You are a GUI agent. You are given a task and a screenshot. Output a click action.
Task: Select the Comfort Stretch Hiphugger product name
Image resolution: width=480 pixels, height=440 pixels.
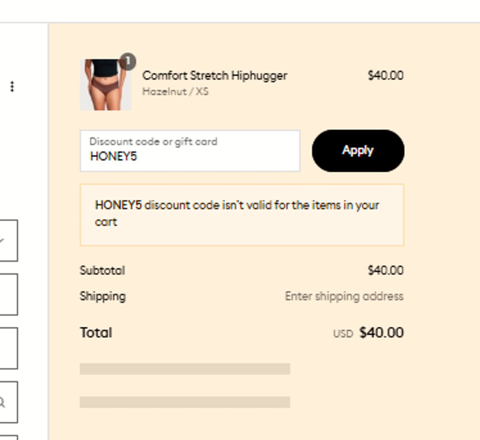215,76
